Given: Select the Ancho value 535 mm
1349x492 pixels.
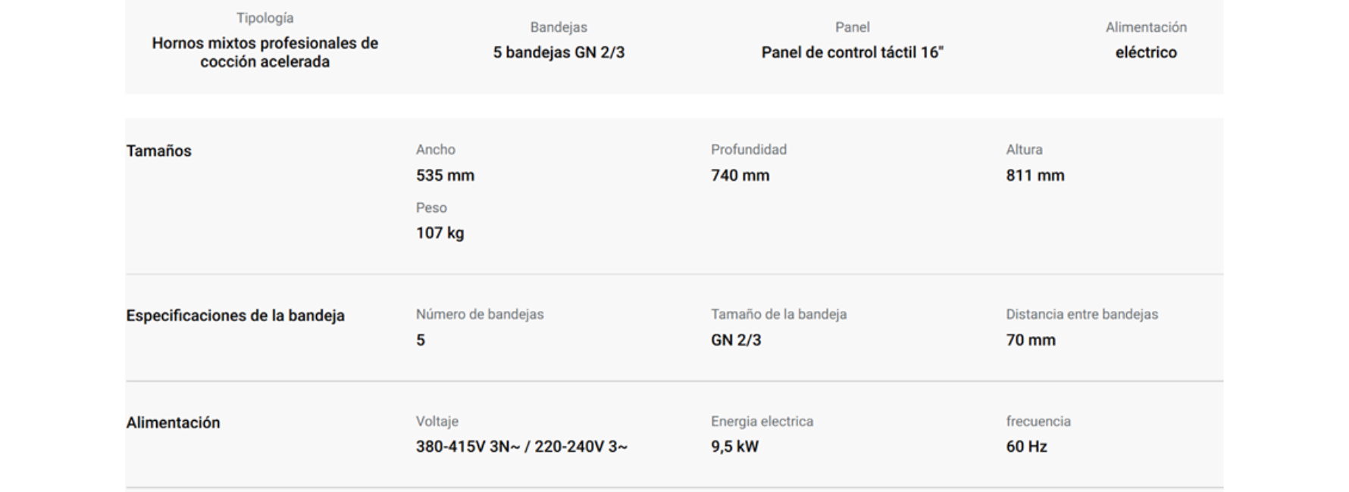Looking at the screenshot, I should (x=445, y=175).
